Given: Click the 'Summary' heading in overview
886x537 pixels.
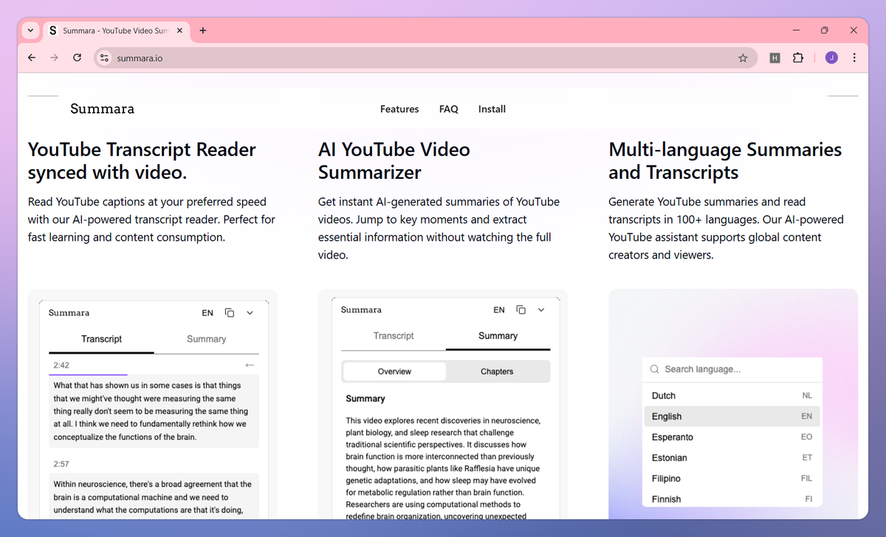Looking at the screenshot, I should 365,399.
